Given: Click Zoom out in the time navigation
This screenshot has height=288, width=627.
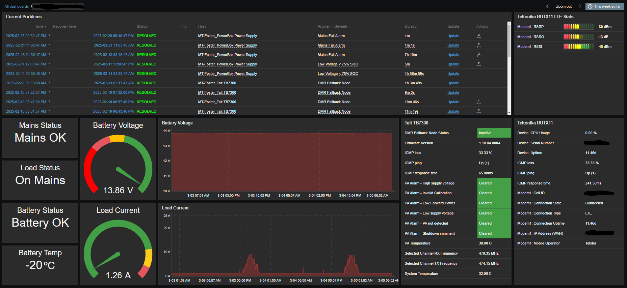Looking at the screenshot, I should pos(564,6).
